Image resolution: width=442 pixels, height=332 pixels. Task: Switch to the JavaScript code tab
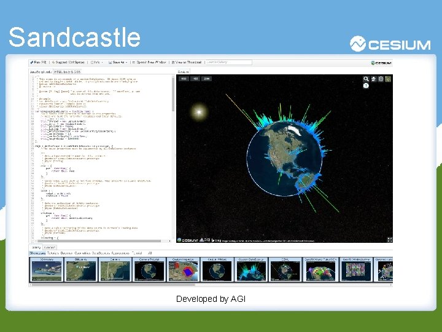point(41,72)
